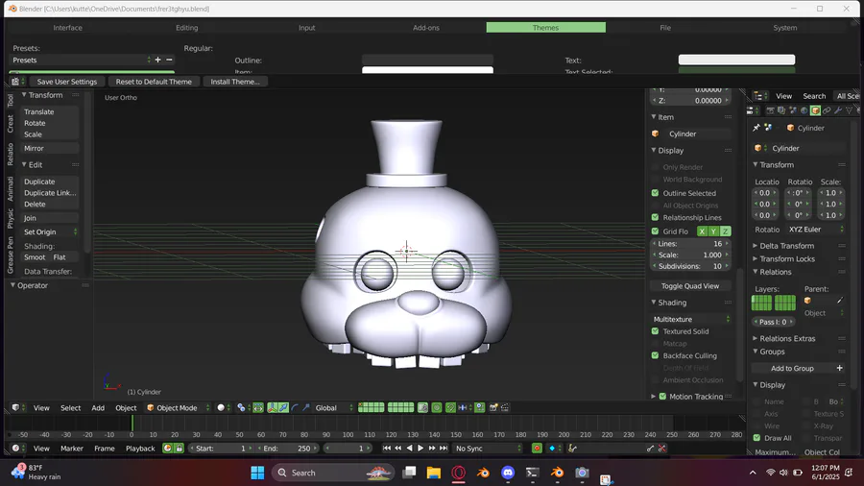Open the Set Origin dropdown
The height and width of the screenshot is (486, 864).
[x=50, y=232]
